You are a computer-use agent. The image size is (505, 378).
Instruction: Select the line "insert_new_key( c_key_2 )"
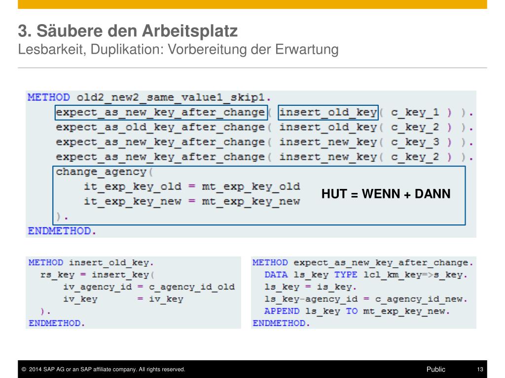365,157
